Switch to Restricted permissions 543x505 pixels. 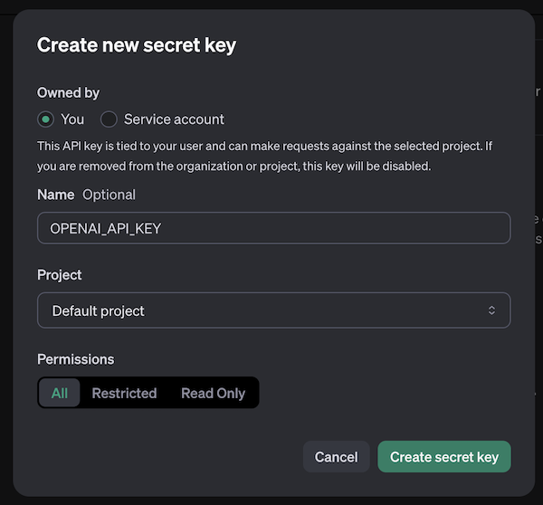(124, 393)
